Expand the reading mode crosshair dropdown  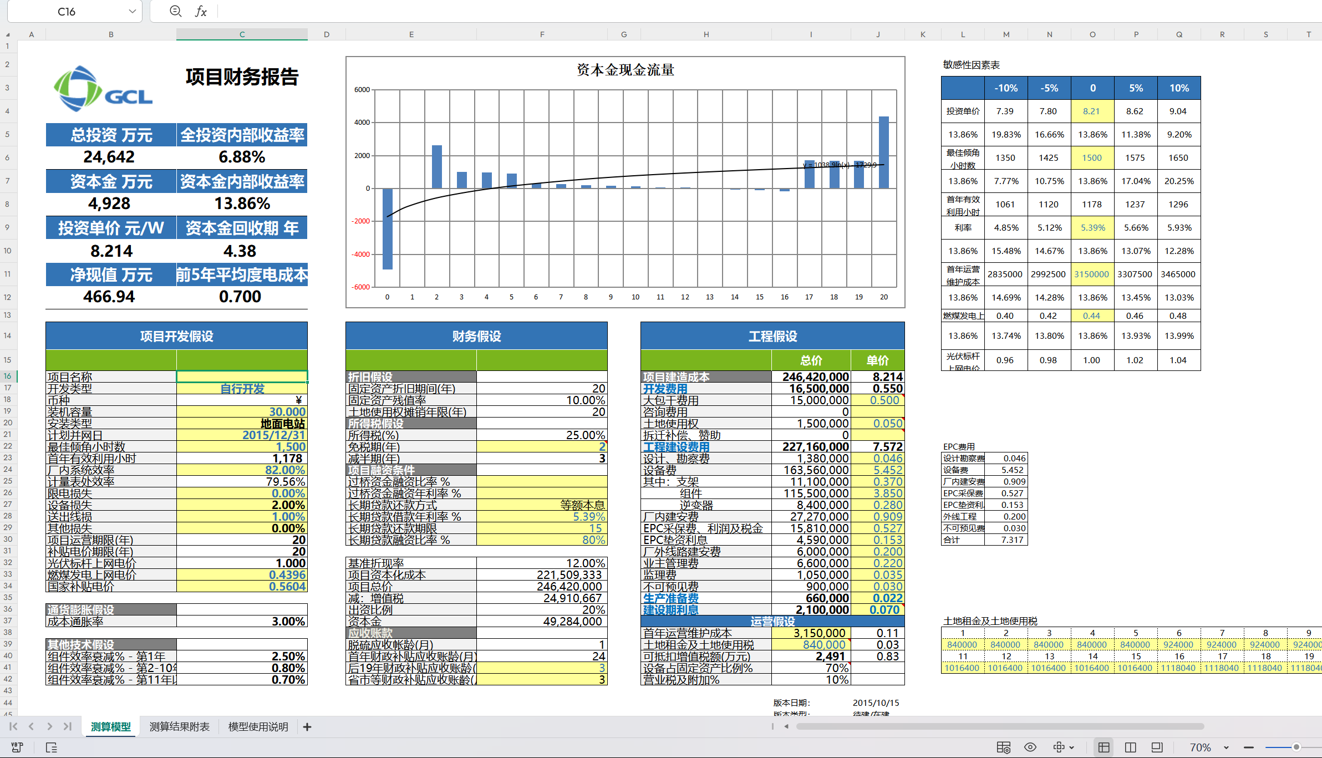(x=1071, y=747)
